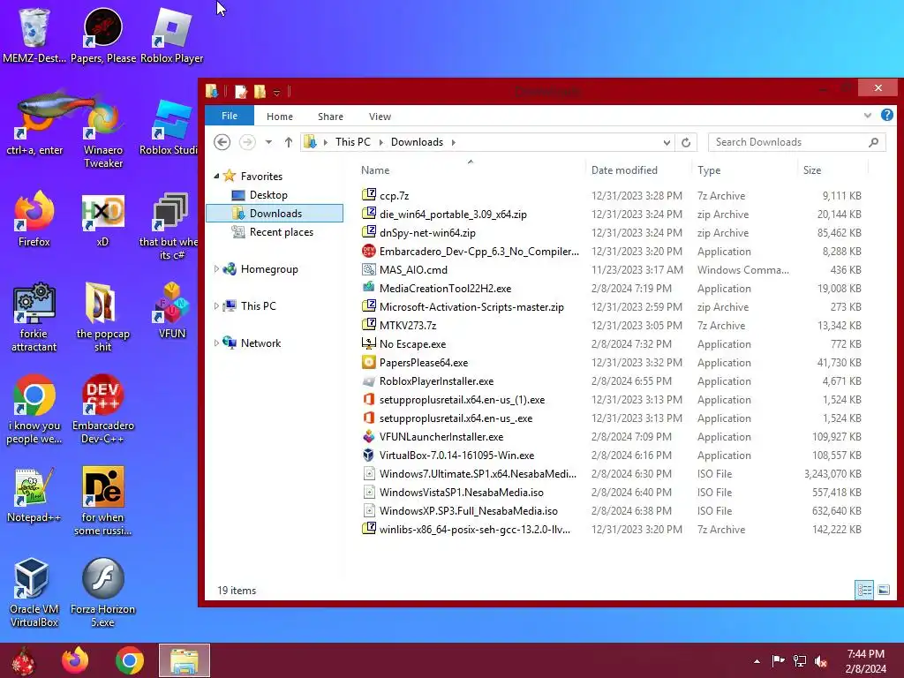Click Firefox icon on taskbar
The image size is (904, 678).
[x=75, y=660]
